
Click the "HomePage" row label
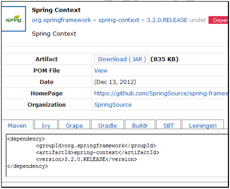pos(46,93)
